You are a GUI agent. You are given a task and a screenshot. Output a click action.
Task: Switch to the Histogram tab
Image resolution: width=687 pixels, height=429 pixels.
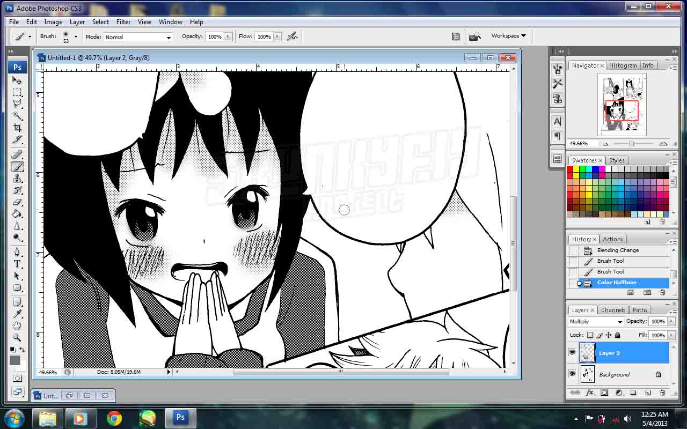click(x=623, y=65)
